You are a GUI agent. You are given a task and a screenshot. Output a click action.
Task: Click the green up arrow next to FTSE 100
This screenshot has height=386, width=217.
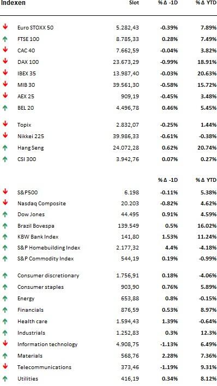(5, 39)
